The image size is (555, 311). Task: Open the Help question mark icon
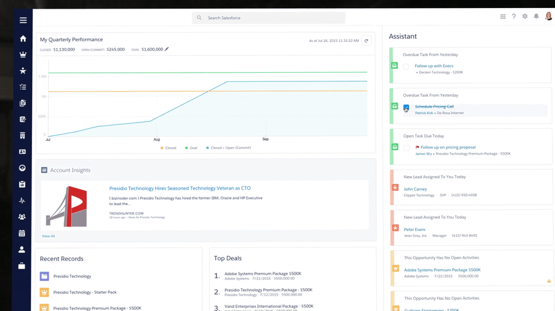coord(514,16)
